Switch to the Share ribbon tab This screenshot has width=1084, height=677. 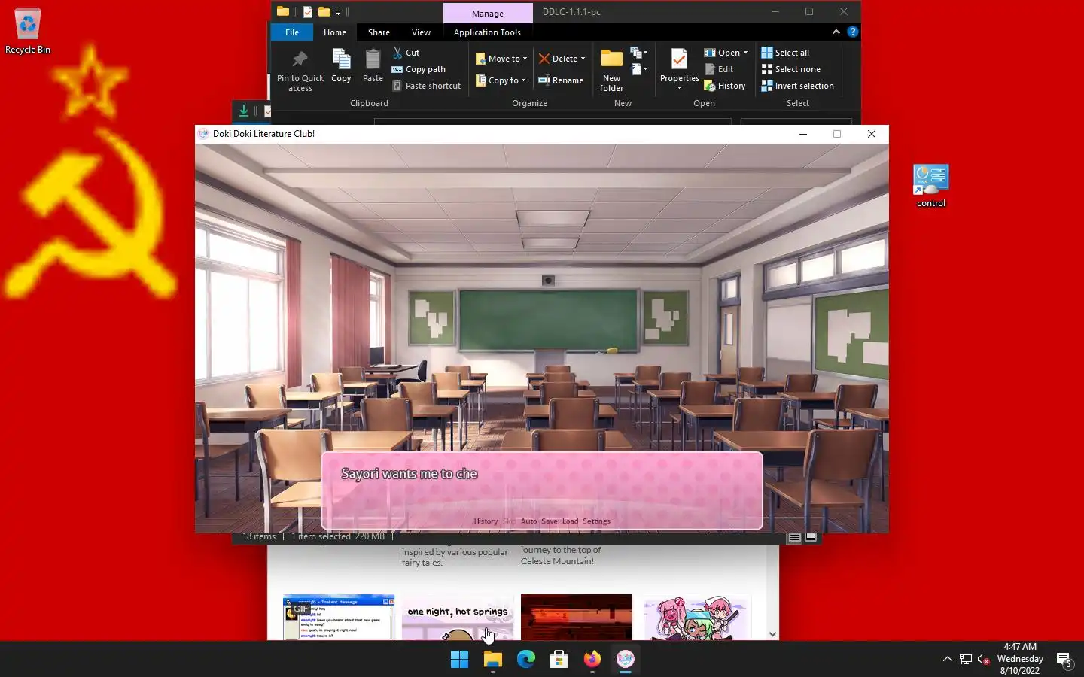tap(379, 32)
